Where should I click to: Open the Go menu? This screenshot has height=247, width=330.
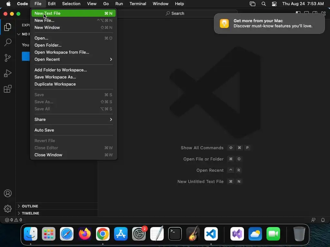(106, 4)
